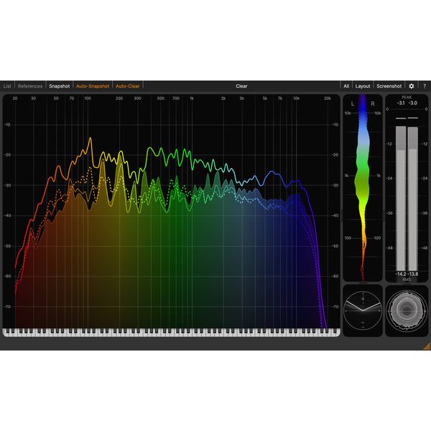The width and height of the screenshot is (431, 431).
Task: Click the 20k frequency label on top axis
Action: point(327,98)
